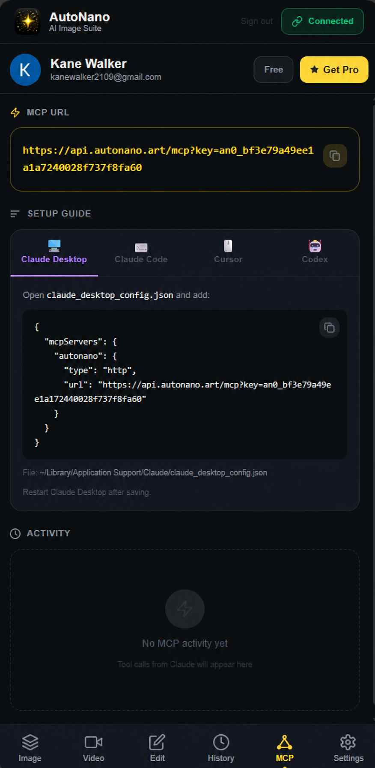Viewport: 375px width, 768px height.
Task: Copy the MCP URL with copy icon
Action: tap(335, 156)
